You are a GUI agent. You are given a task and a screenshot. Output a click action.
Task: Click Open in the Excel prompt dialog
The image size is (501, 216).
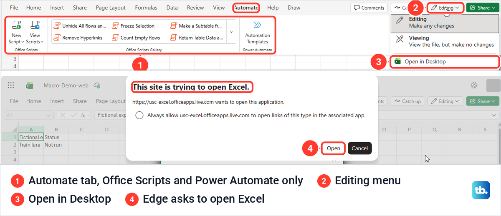click(334, 148)
